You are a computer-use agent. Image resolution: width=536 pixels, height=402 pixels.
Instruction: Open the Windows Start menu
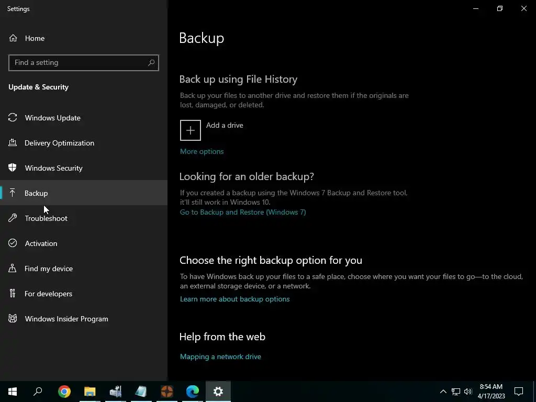coord(13,392)
